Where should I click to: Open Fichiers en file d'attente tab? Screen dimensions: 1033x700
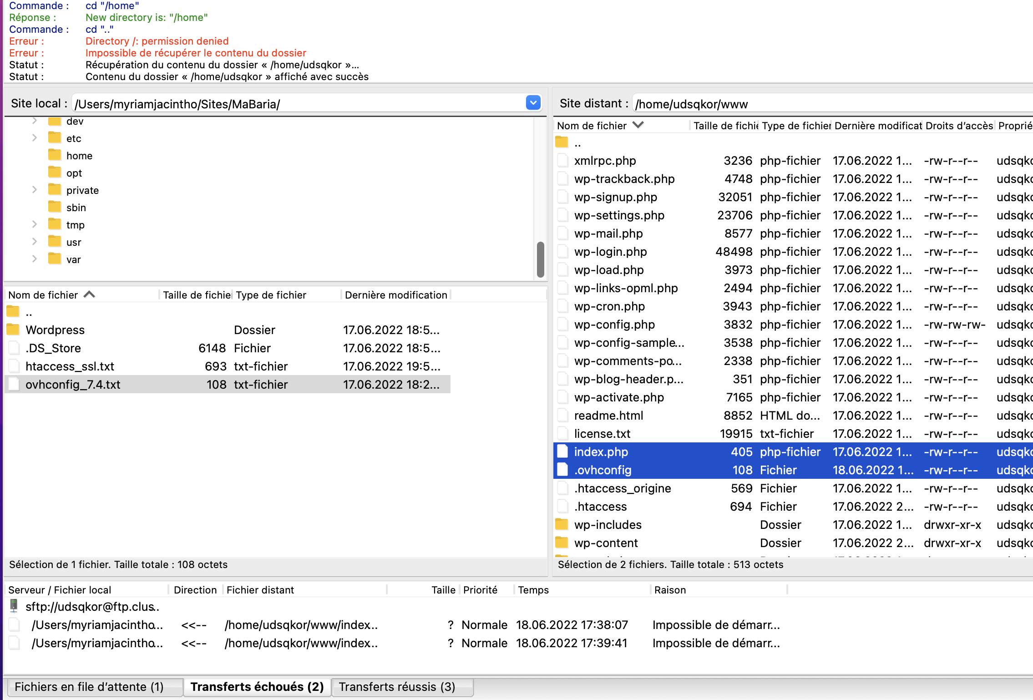point(89,686)
